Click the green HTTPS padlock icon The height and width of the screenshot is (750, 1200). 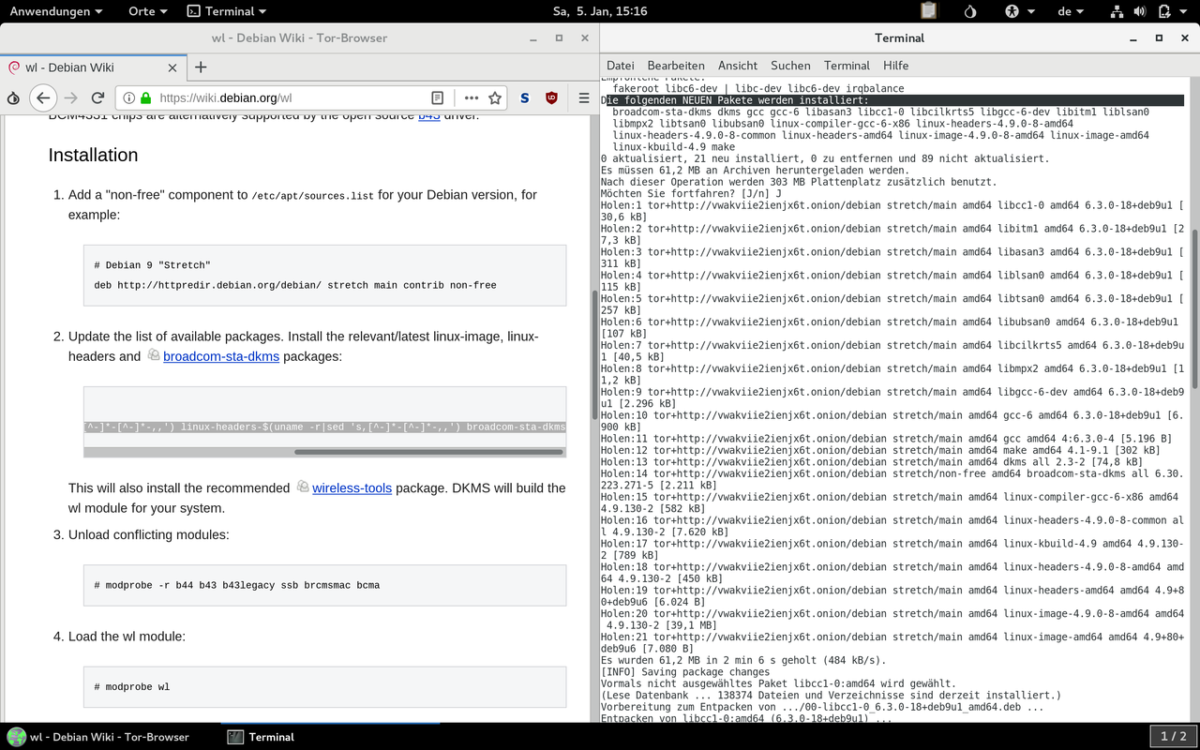click(x=145, y=97)
